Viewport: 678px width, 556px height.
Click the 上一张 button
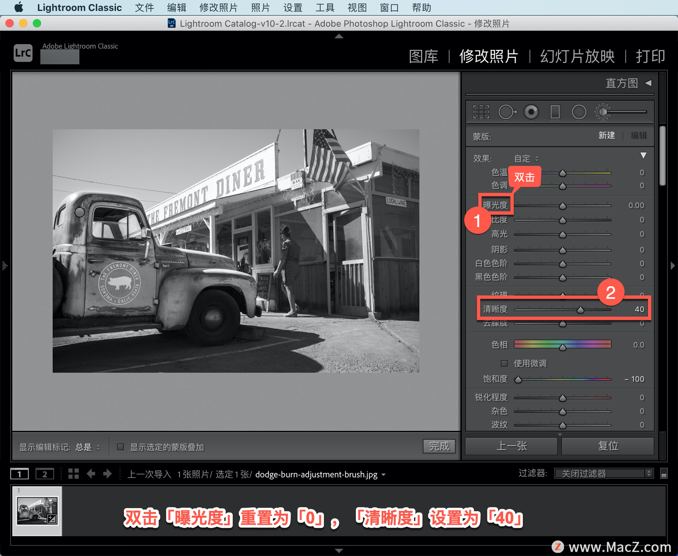pos(511,446)
